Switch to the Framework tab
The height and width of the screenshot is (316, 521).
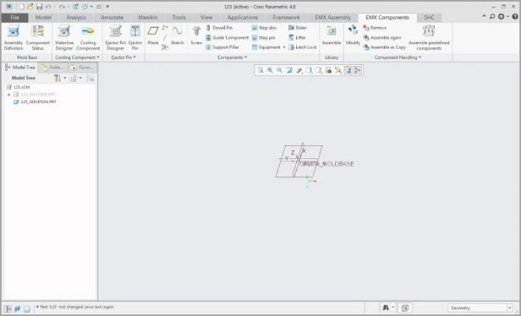286,18
